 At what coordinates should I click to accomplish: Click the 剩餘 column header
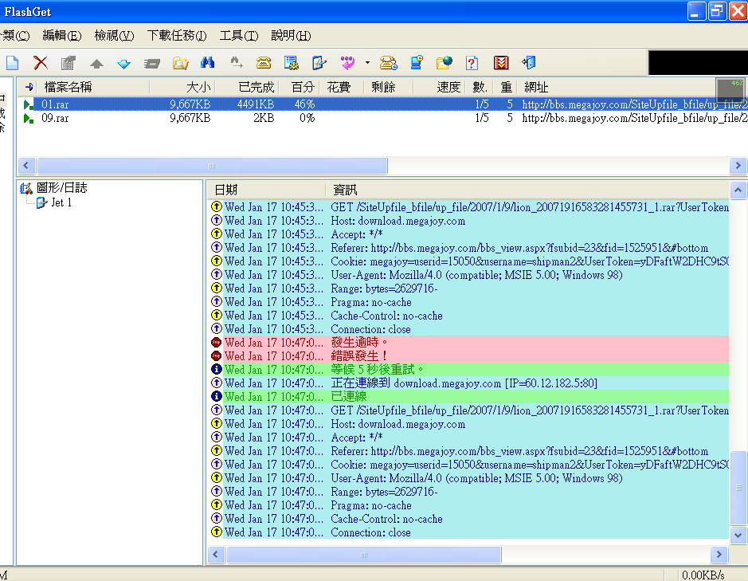[x=389, y=87]
